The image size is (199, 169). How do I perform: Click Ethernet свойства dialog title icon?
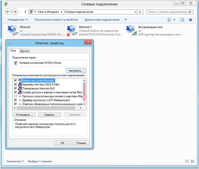pyautogui.click(x=10, y=43)
